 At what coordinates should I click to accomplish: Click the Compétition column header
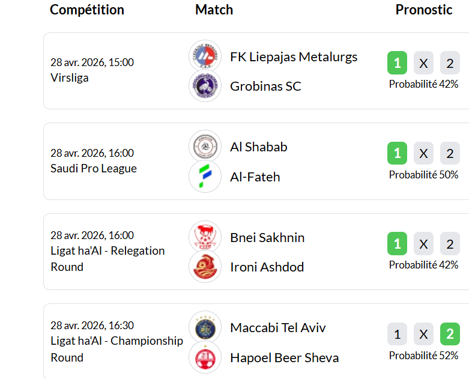(87, 10)
